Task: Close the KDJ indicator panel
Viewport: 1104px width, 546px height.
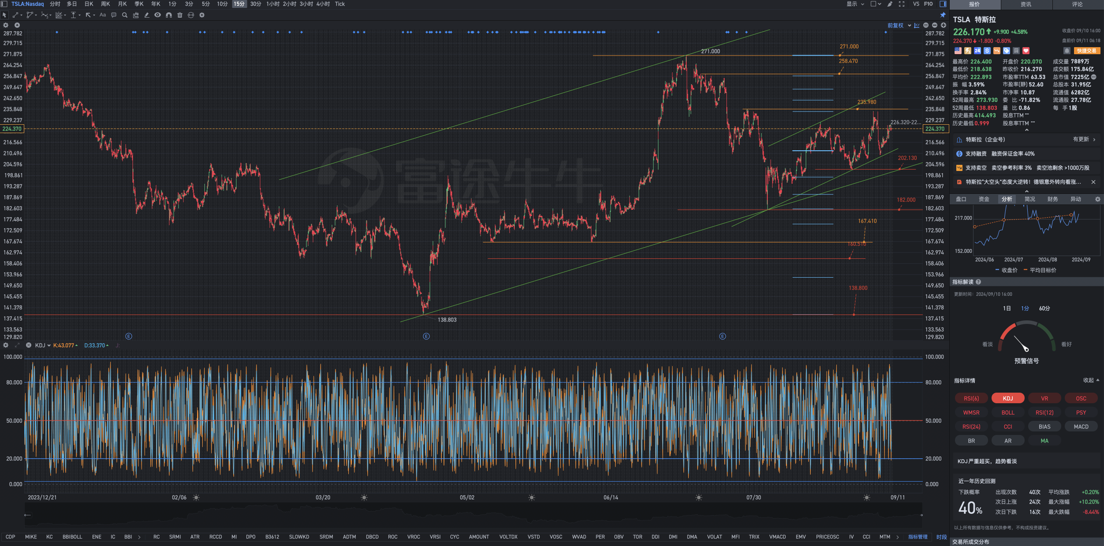Action: pyautogui.click(x=29, y=345)
